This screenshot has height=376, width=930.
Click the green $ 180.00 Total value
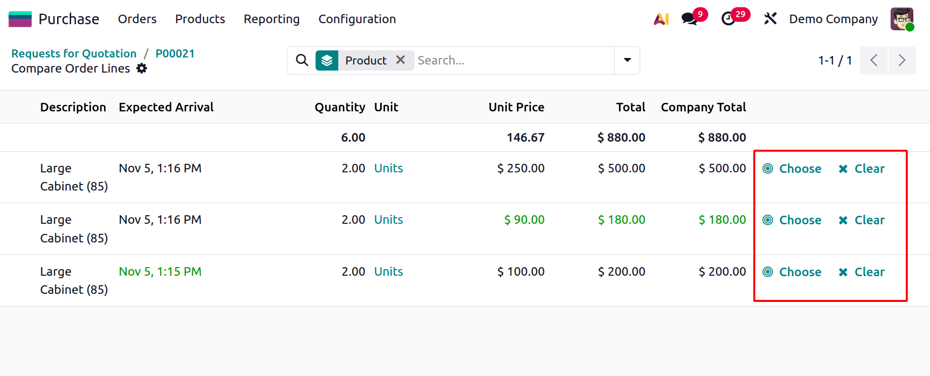click(x=622, y=220)
